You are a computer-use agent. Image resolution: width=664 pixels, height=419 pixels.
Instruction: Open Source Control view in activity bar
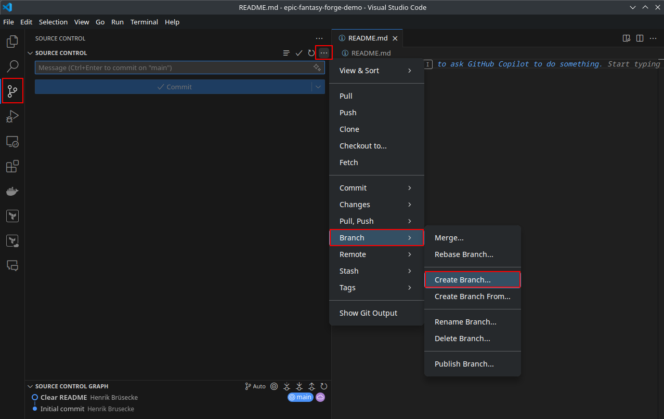tap(12, 91)
